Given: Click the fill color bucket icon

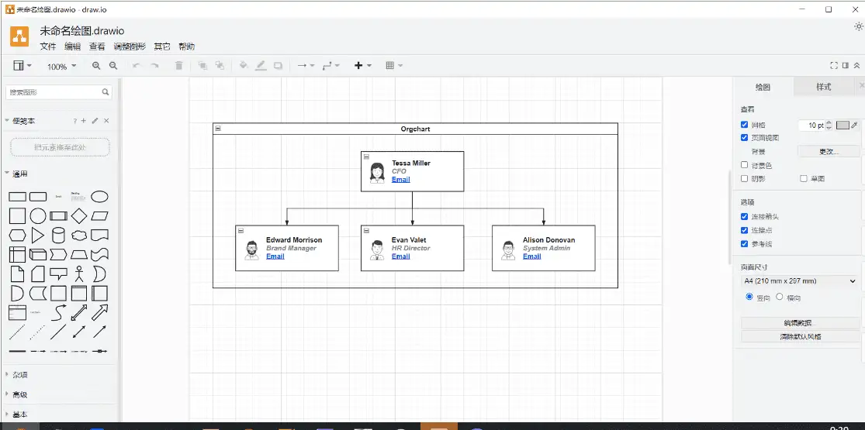Looking at the screenshot, I should pos(244,66).
